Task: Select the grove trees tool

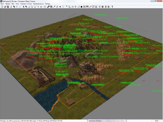Action: click(45, 7)
